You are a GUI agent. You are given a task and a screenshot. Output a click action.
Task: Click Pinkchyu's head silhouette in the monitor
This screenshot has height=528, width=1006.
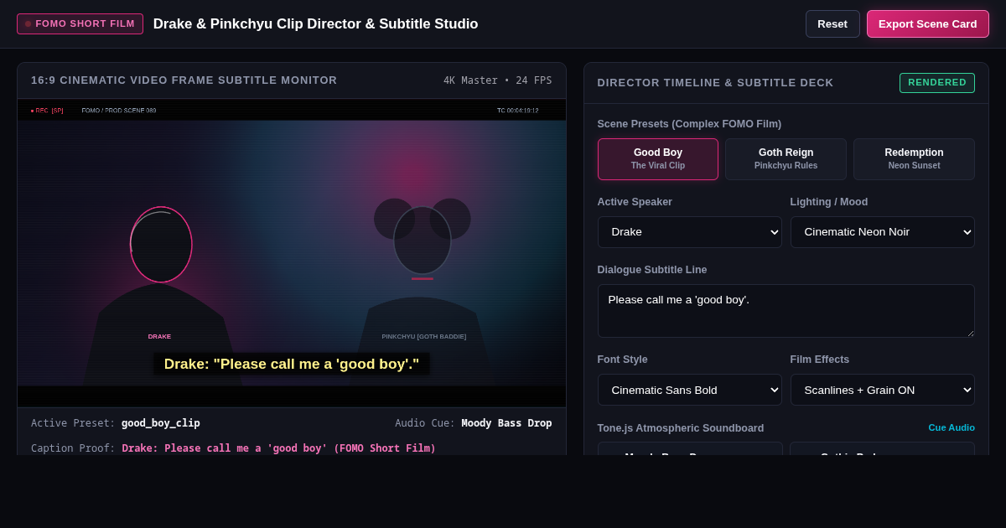(x=423, y=240)
